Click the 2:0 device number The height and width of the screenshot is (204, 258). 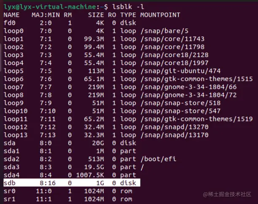point(46,23)
